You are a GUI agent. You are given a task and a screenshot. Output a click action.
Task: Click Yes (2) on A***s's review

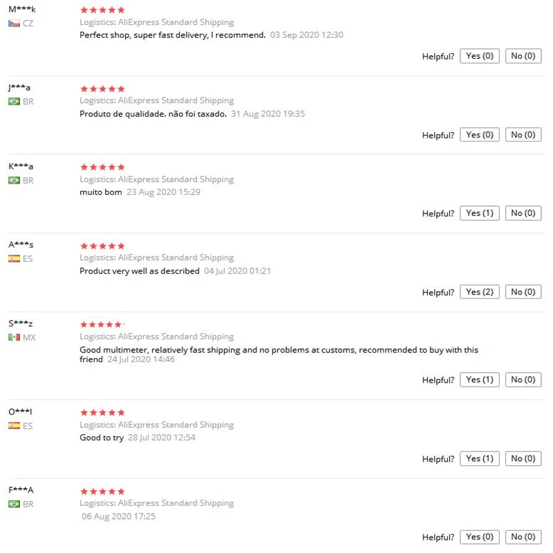(480, 292)
